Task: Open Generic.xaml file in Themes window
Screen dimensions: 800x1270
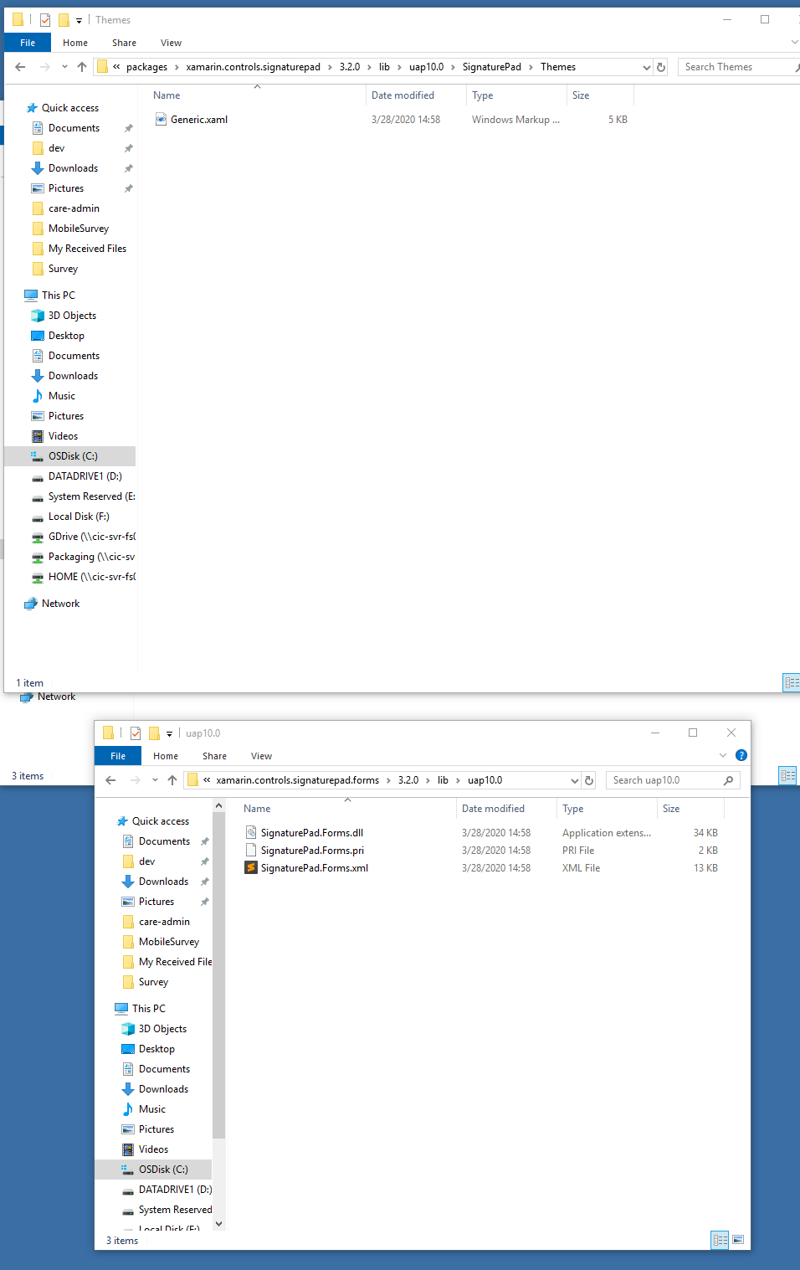Action: (199, 120)
